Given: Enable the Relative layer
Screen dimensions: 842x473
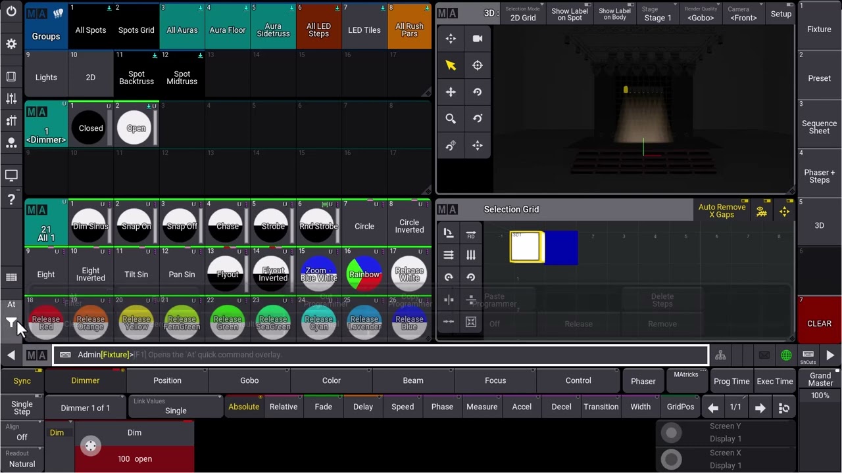Looking at the screenshot, I should click(x=284, y=407).
